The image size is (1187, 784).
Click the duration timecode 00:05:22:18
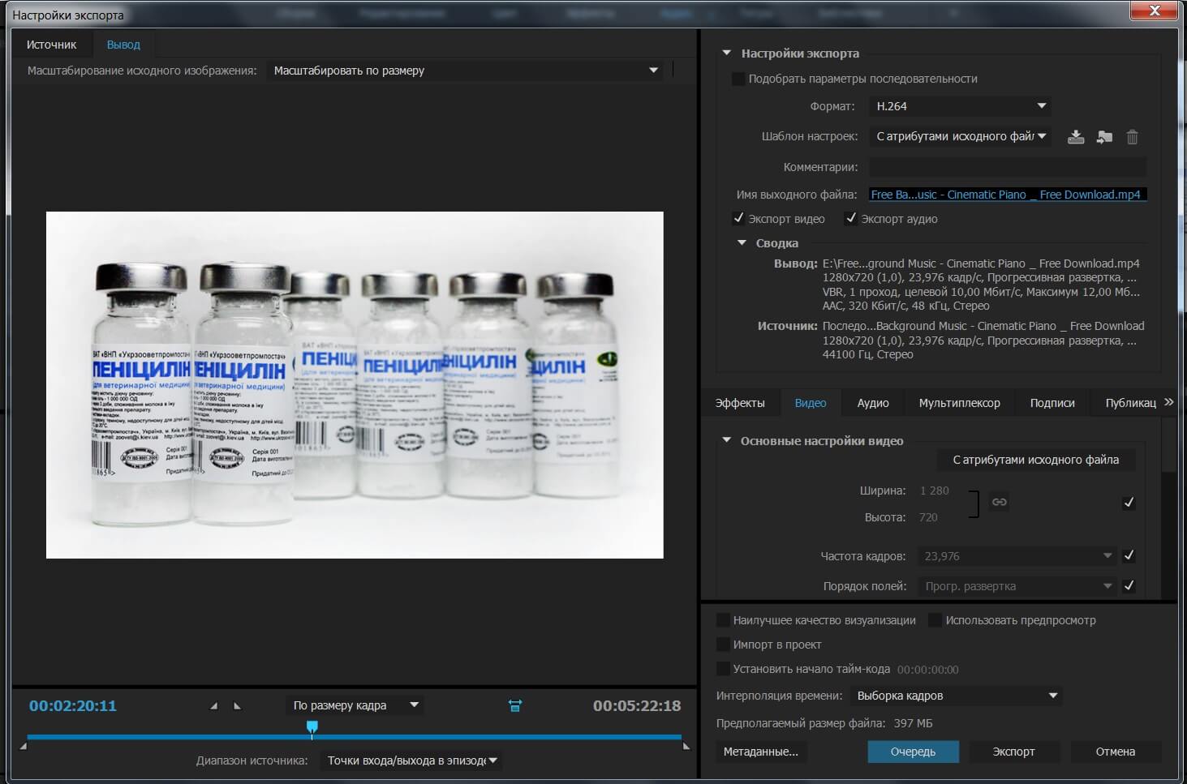[637, 706]
